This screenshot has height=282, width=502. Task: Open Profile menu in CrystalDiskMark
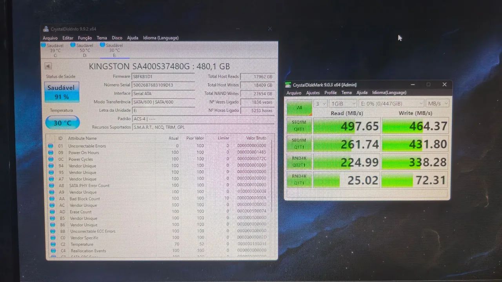click(x=330, y=93)
